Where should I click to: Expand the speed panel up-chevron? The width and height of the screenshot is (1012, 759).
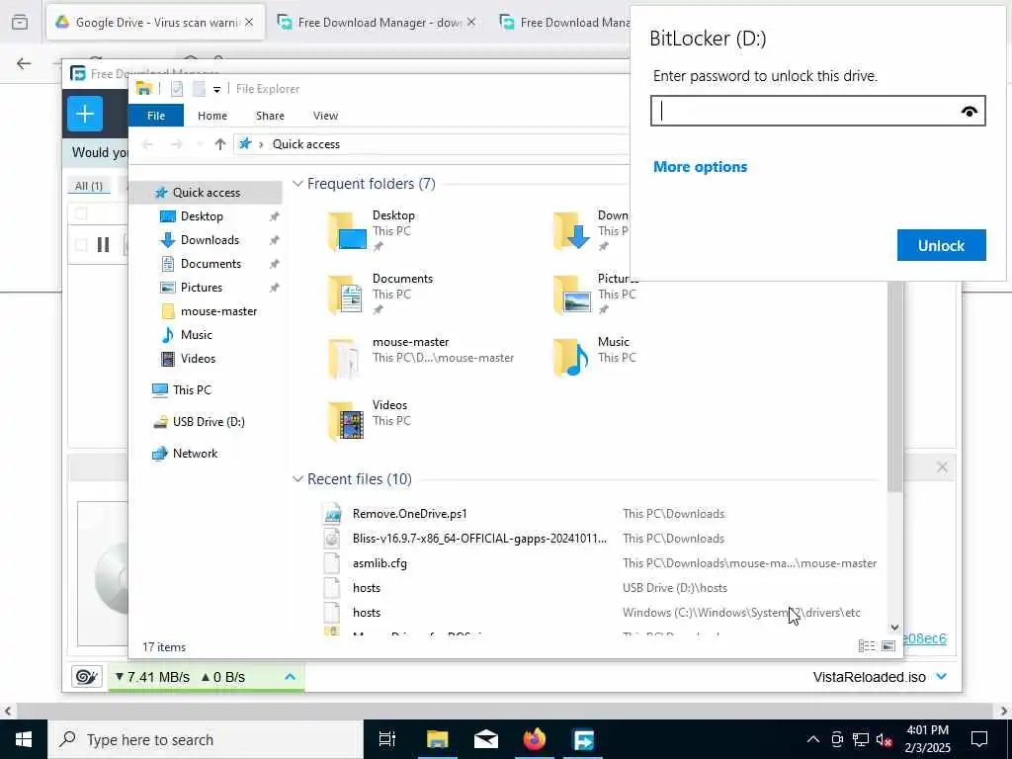[x=290, y=676]
